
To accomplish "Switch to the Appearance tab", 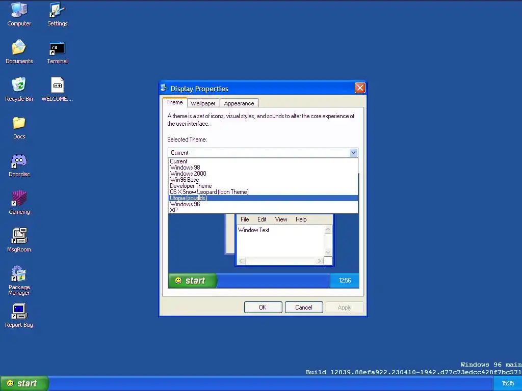I will [239, 103].
